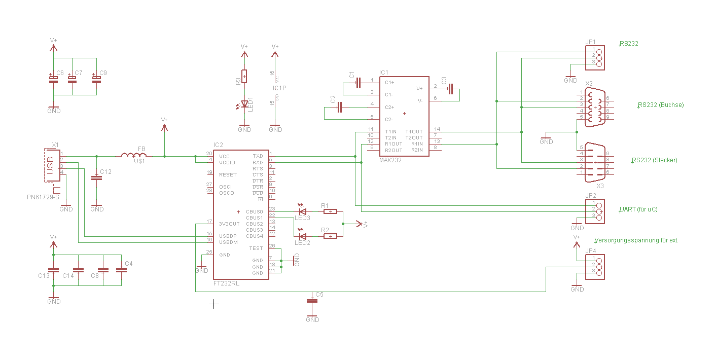Viewport: 715px width, 359px height.
Task: Click resistor R3 symbol
Action: coord(244,77)
